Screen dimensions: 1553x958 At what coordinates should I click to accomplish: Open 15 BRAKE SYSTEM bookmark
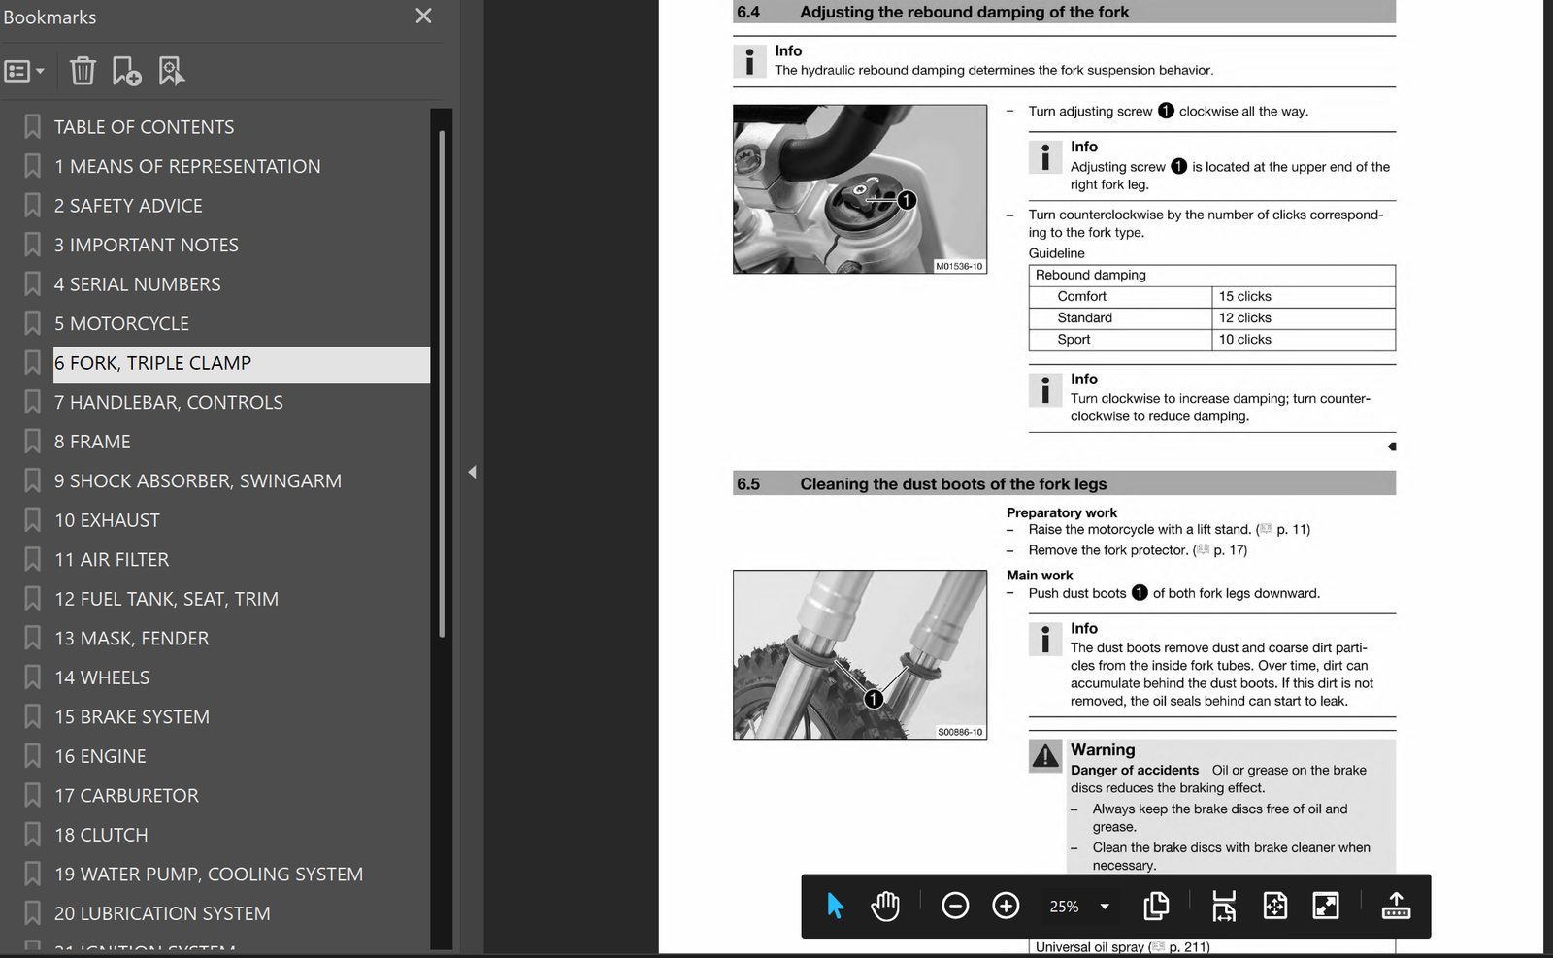click(132, 716)
